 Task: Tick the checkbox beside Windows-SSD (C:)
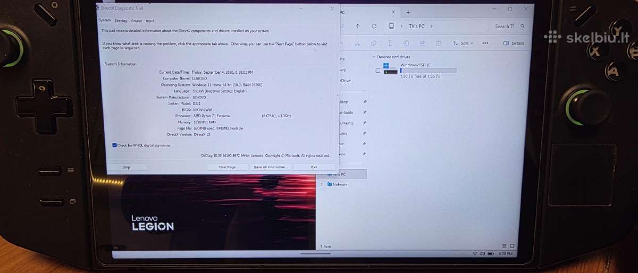378,71
